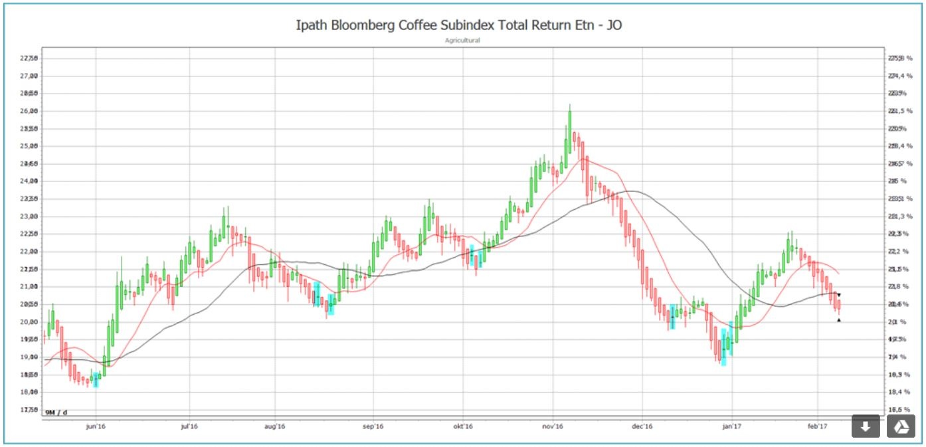The height and width of the screenshot is (447, 926).
Task: Click the black down-triangle marker at chart end
Action: (x=839, y=295)
